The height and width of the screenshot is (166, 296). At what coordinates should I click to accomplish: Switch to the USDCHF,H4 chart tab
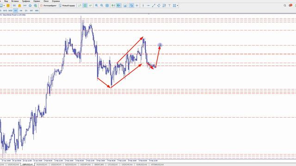[x=127, y=165]
